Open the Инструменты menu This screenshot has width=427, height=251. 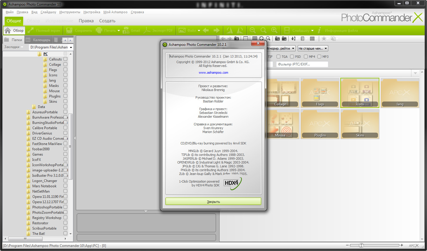(x=70, y=12)
